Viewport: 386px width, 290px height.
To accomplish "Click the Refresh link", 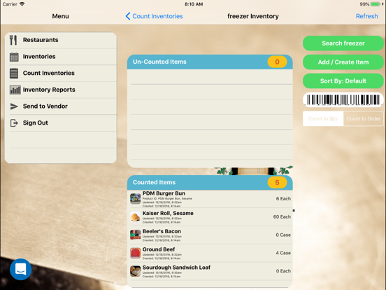I will 366,16.
